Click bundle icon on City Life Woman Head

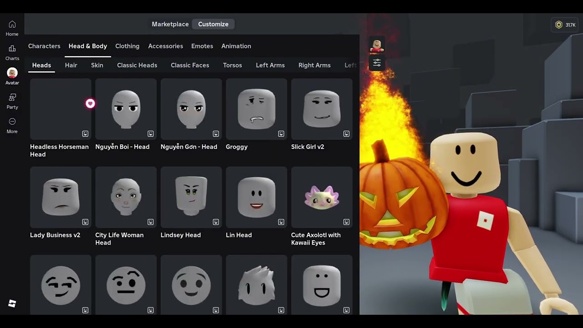point(150,222)
